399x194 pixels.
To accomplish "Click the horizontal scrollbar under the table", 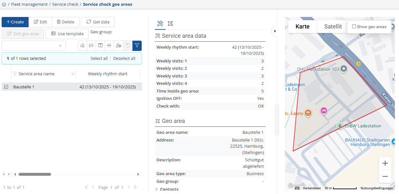I will (35, 174).
